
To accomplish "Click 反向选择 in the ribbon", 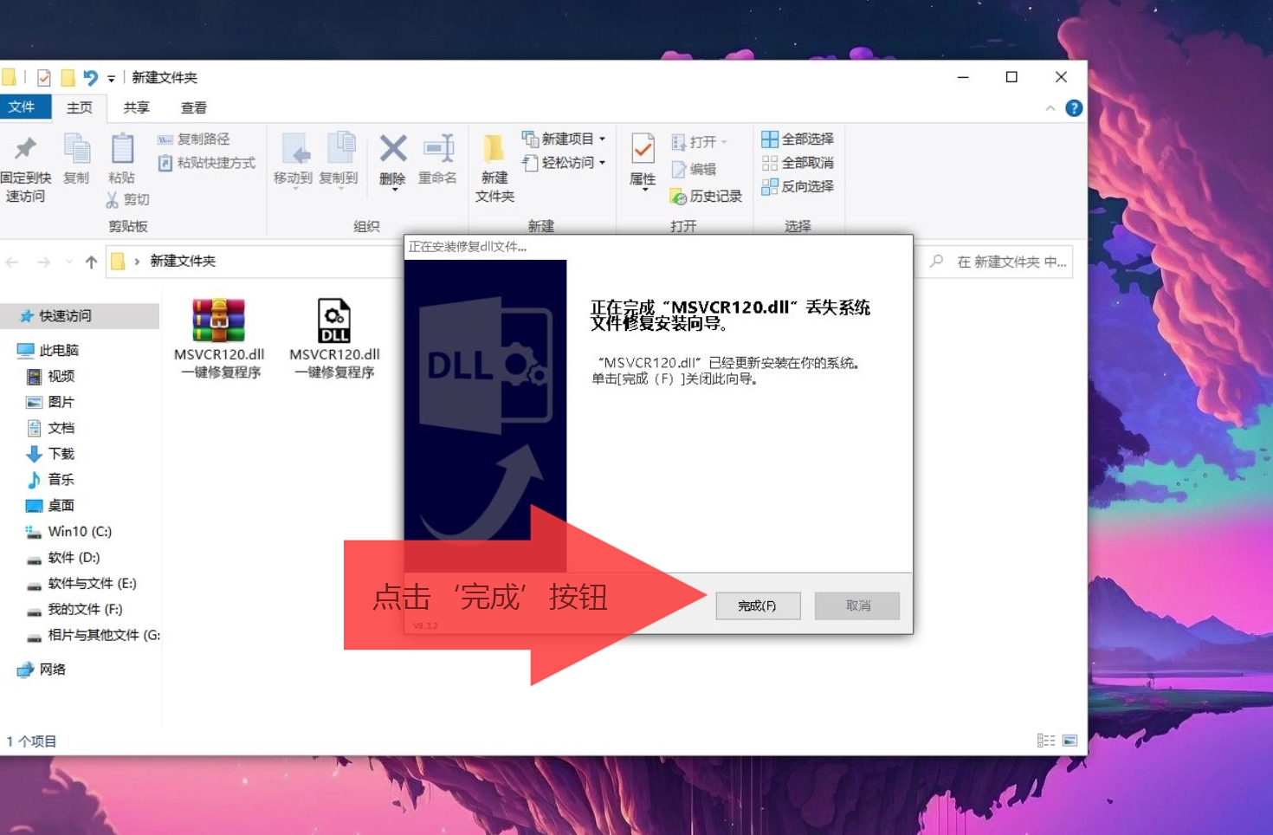I will point(798,186).
